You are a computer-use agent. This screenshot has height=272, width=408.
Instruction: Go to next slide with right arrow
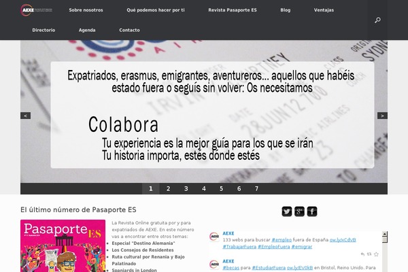(x=382, y=116)
